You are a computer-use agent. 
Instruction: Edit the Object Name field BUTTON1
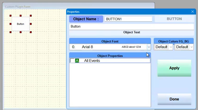click(128, 19)
